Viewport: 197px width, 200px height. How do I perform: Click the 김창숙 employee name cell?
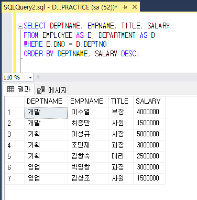pyautogui.click(x=88, y=157)
